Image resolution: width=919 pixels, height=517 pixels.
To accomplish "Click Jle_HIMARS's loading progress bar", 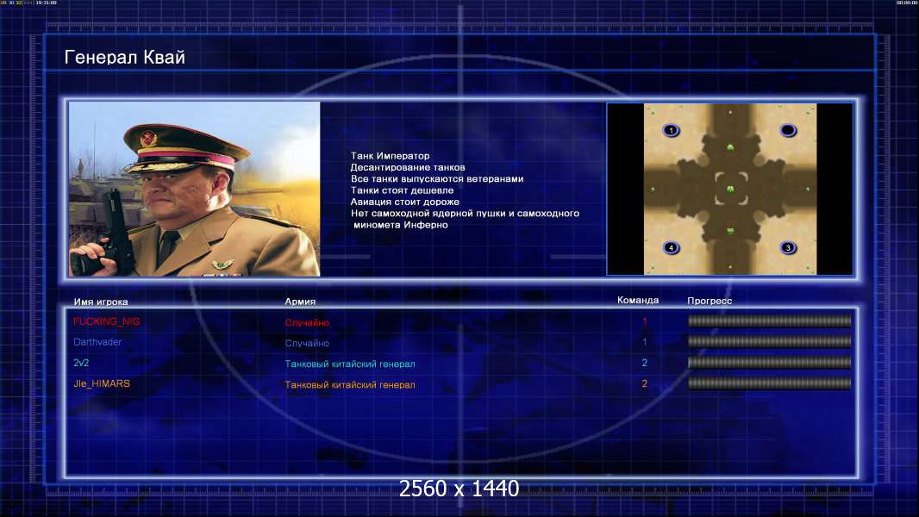I will point(770,383).
